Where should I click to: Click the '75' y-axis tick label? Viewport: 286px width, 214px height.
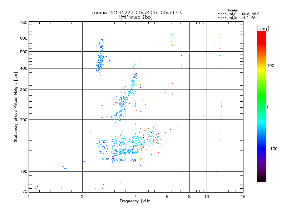pyautogui.click(x=25, y=191)
